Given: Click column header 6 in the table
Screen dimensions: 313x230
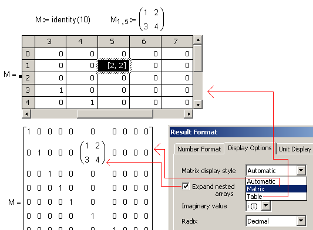Looking at the screenshot, I should point(145,42).
